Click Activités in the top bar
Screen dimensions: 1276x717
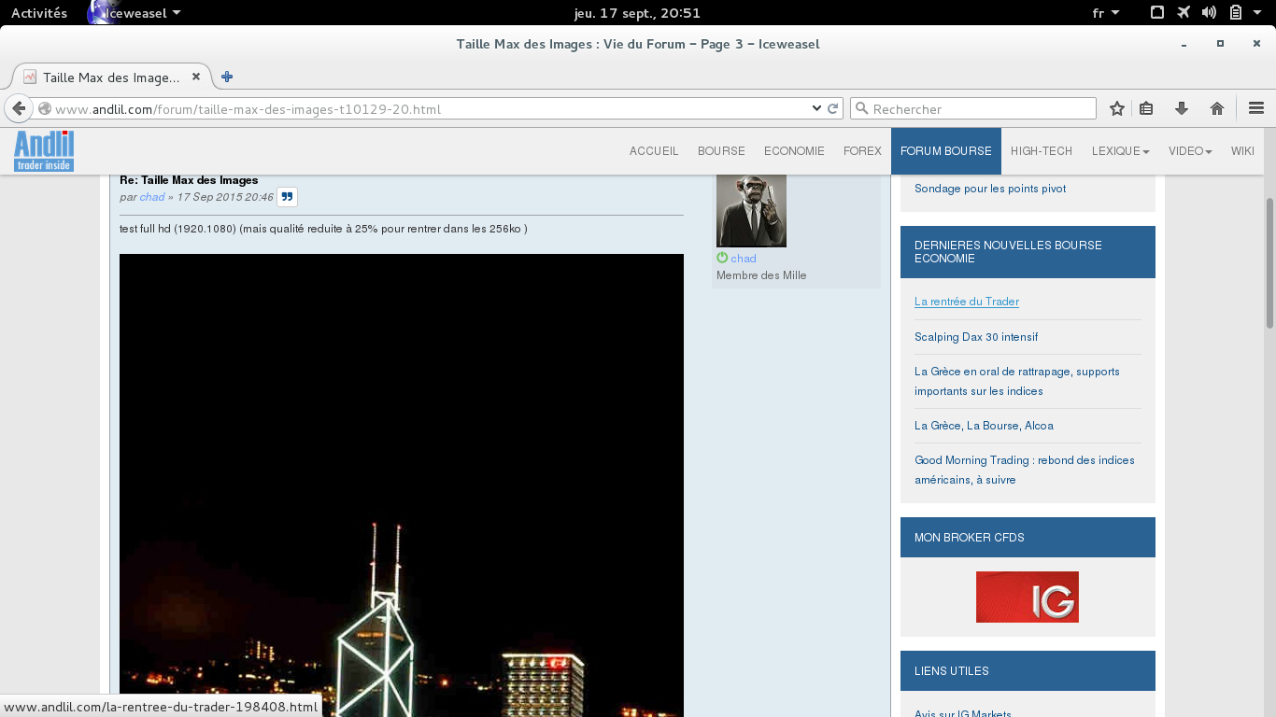(x=39, y=13)
